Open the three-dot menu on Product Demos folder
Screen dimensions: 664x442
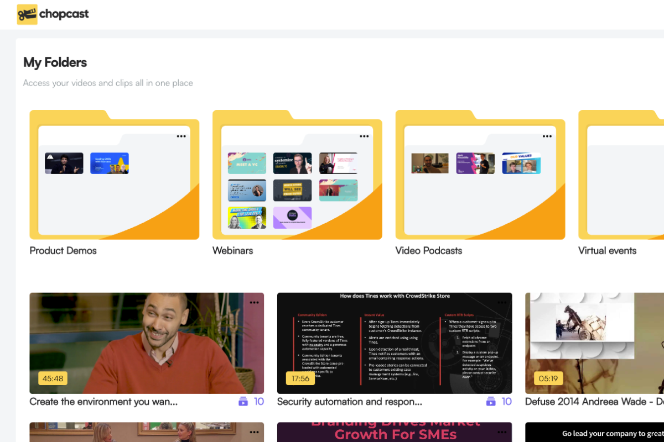[x=181, y=136]
